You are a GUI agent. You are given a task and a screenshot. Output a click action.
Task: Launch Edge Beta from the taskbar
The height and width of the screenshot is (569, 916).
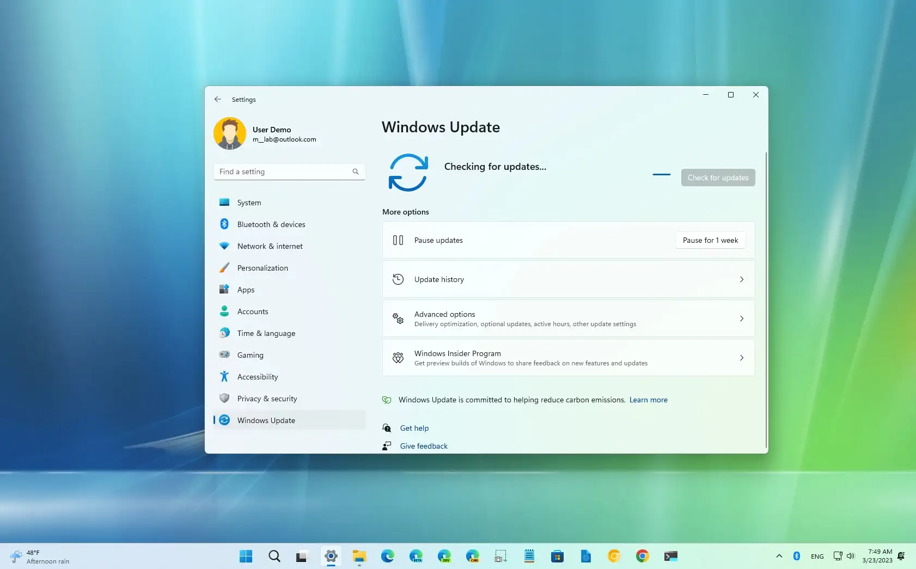coord(416,556)
